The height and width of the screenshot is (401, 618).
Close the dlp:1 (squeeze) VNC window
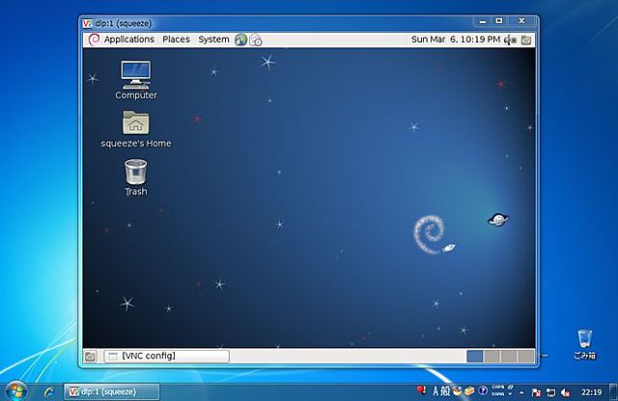click(521, 21)
